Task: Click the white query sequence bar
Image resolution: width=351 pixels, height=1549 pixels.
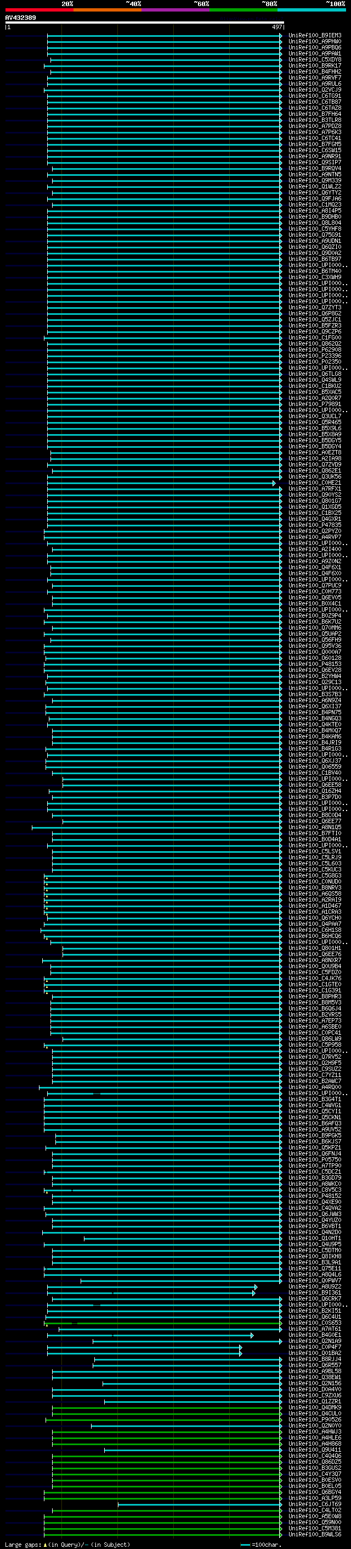Action: coord(145,23)
